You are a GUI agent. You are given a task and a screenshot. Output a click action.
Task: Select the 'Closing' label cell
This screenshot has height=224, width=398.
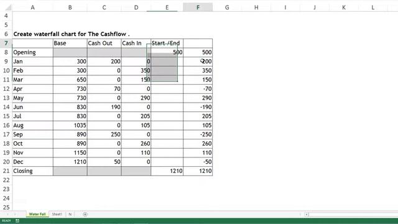[33, 171]
